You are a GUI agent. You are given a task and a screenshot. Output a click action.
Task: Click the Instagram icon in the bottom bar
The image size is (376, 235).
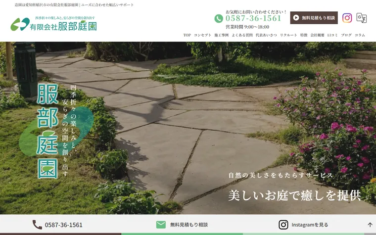pyautogui.click(x=283, y=225)
